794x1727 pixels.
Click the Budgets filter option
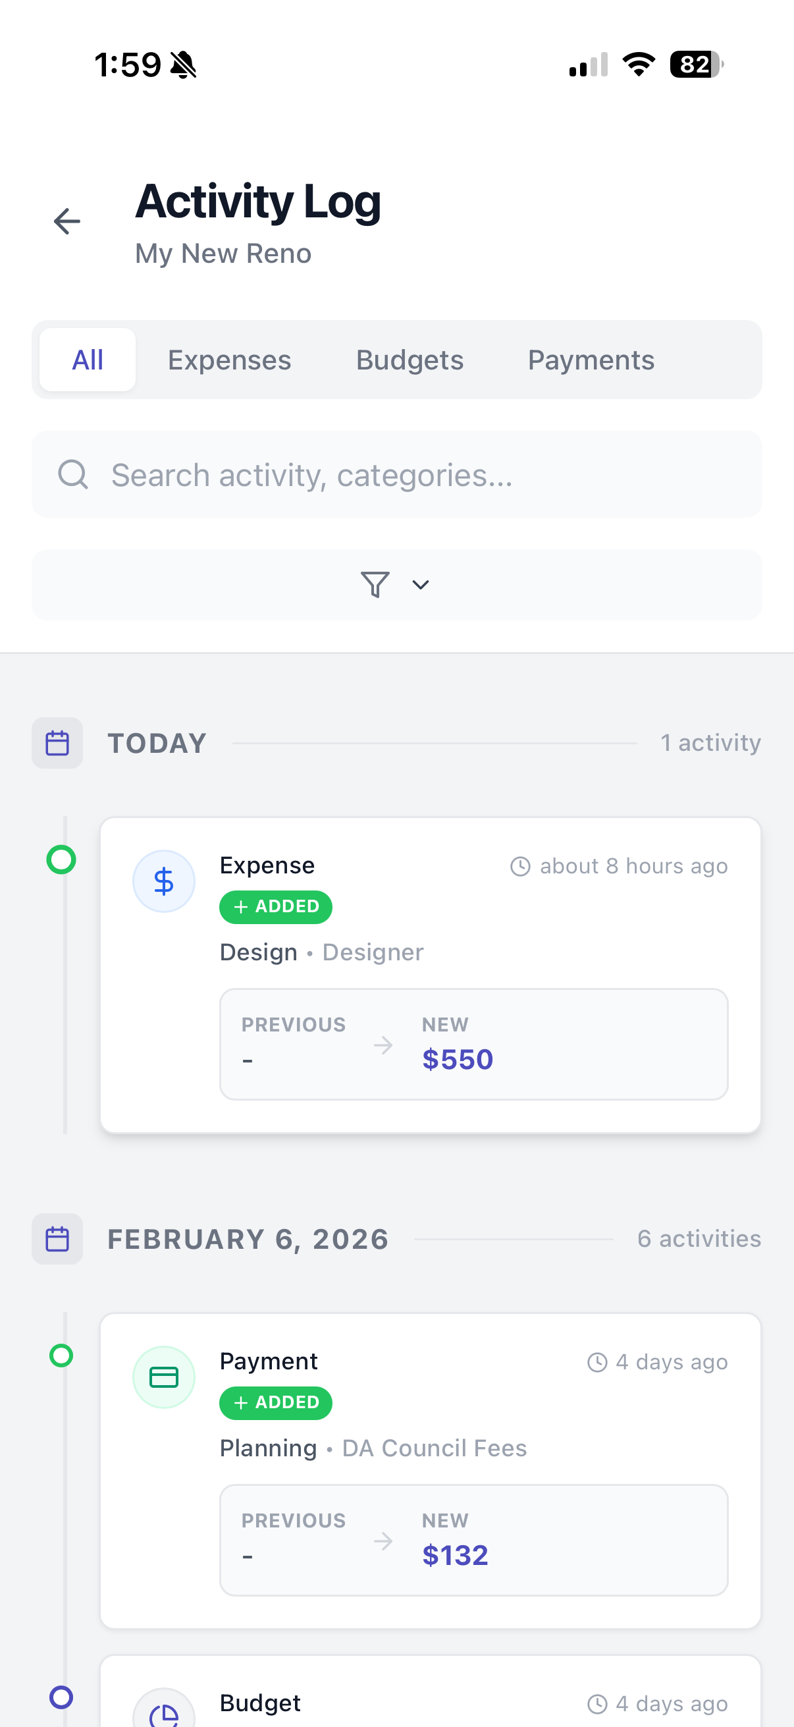click(410, 360)
